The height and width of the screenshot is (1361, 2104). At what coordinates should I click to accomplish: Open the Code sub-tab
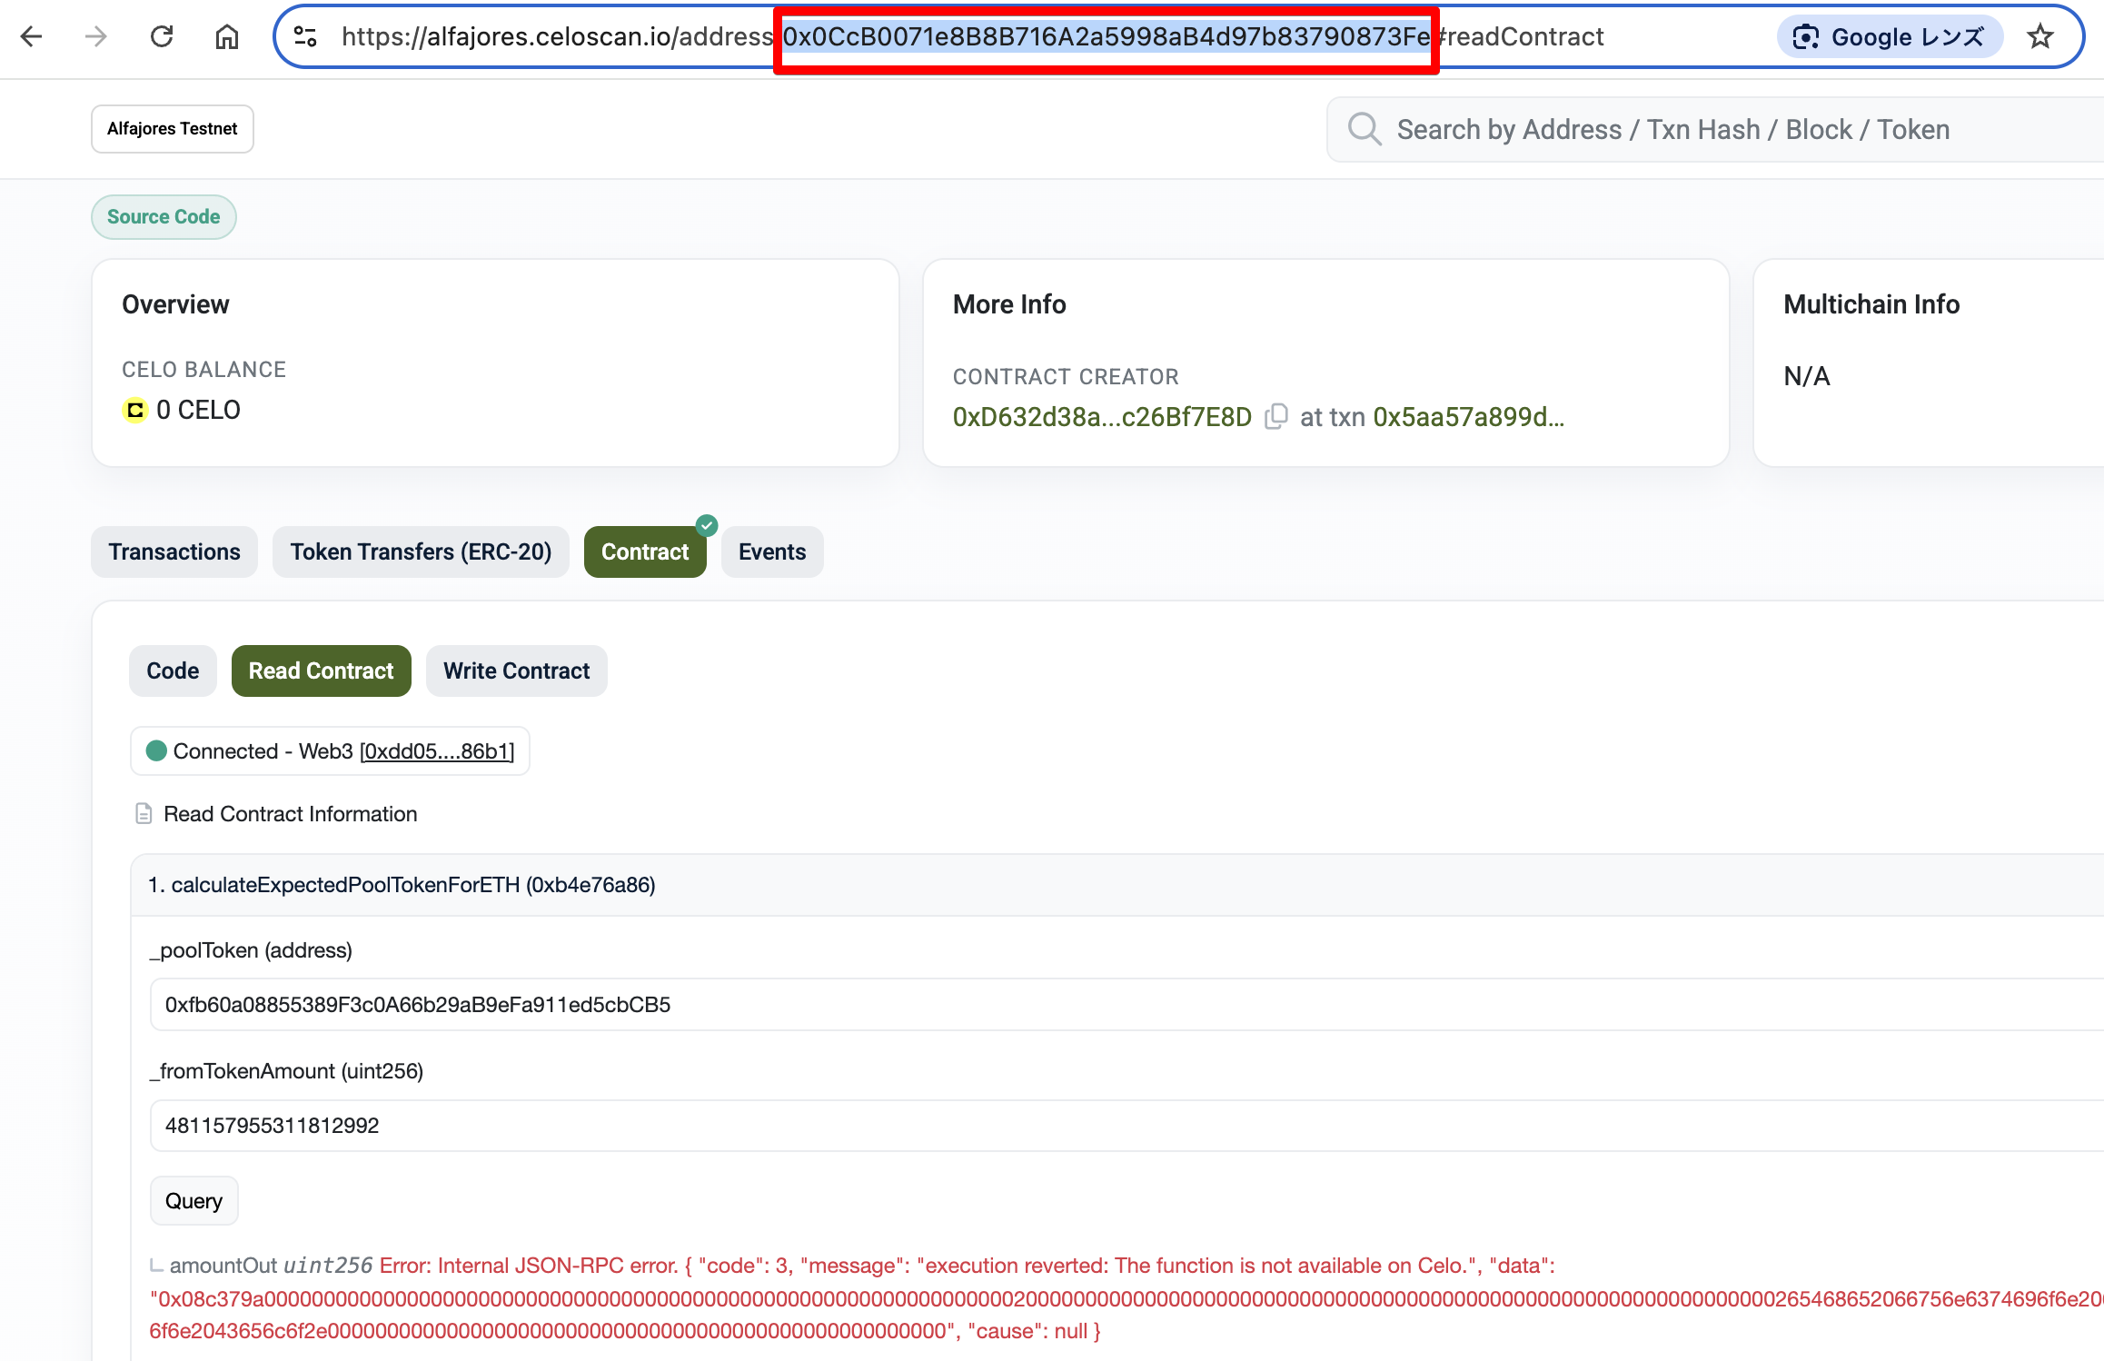173,671
